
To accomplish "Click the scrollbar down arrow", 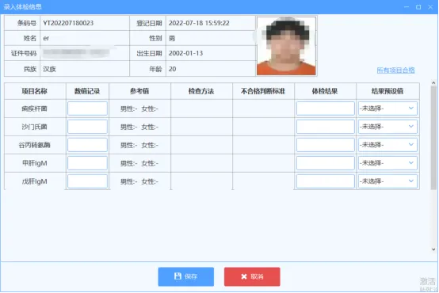I will tap(433, 249).
